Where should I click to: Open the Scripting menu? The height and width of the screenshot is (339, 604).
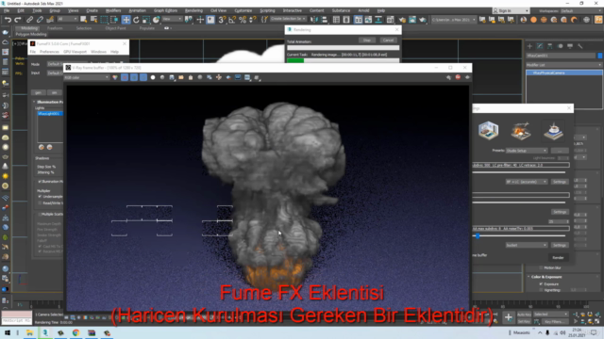(267, 10)
